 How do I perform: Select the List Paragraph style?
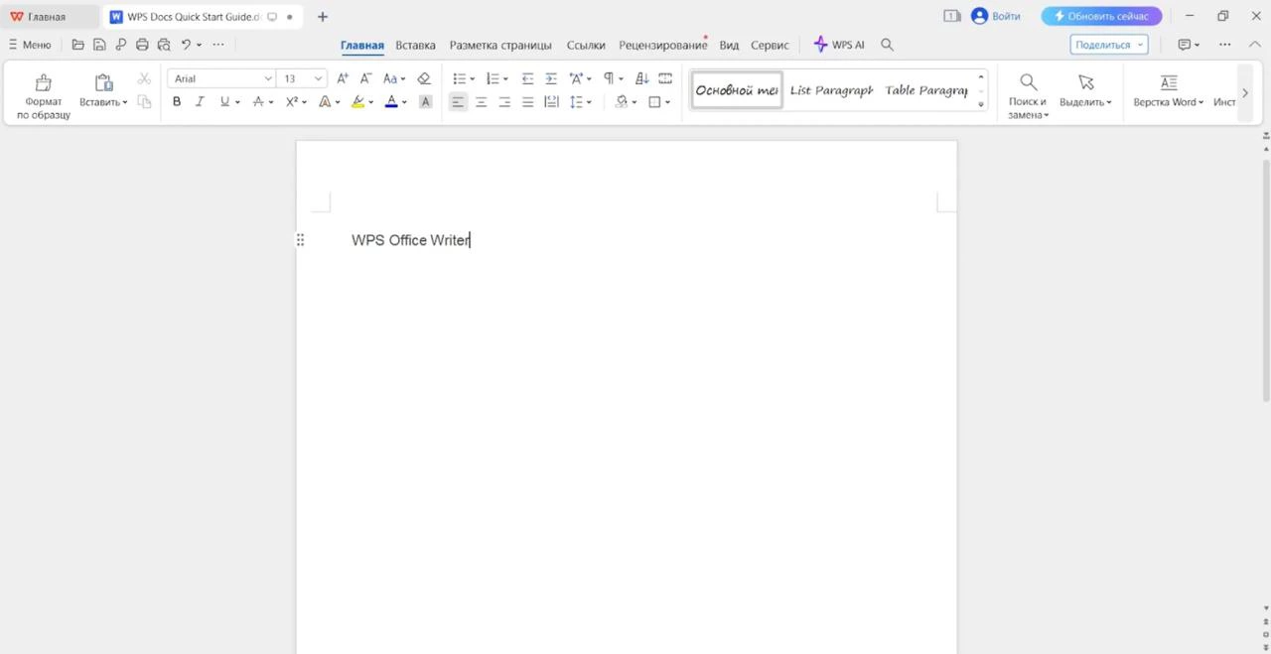[830, 90]
